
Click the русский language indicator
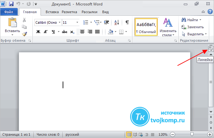click(x=72, y=134)
